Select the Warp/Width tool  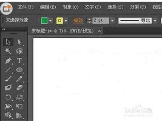8,106
